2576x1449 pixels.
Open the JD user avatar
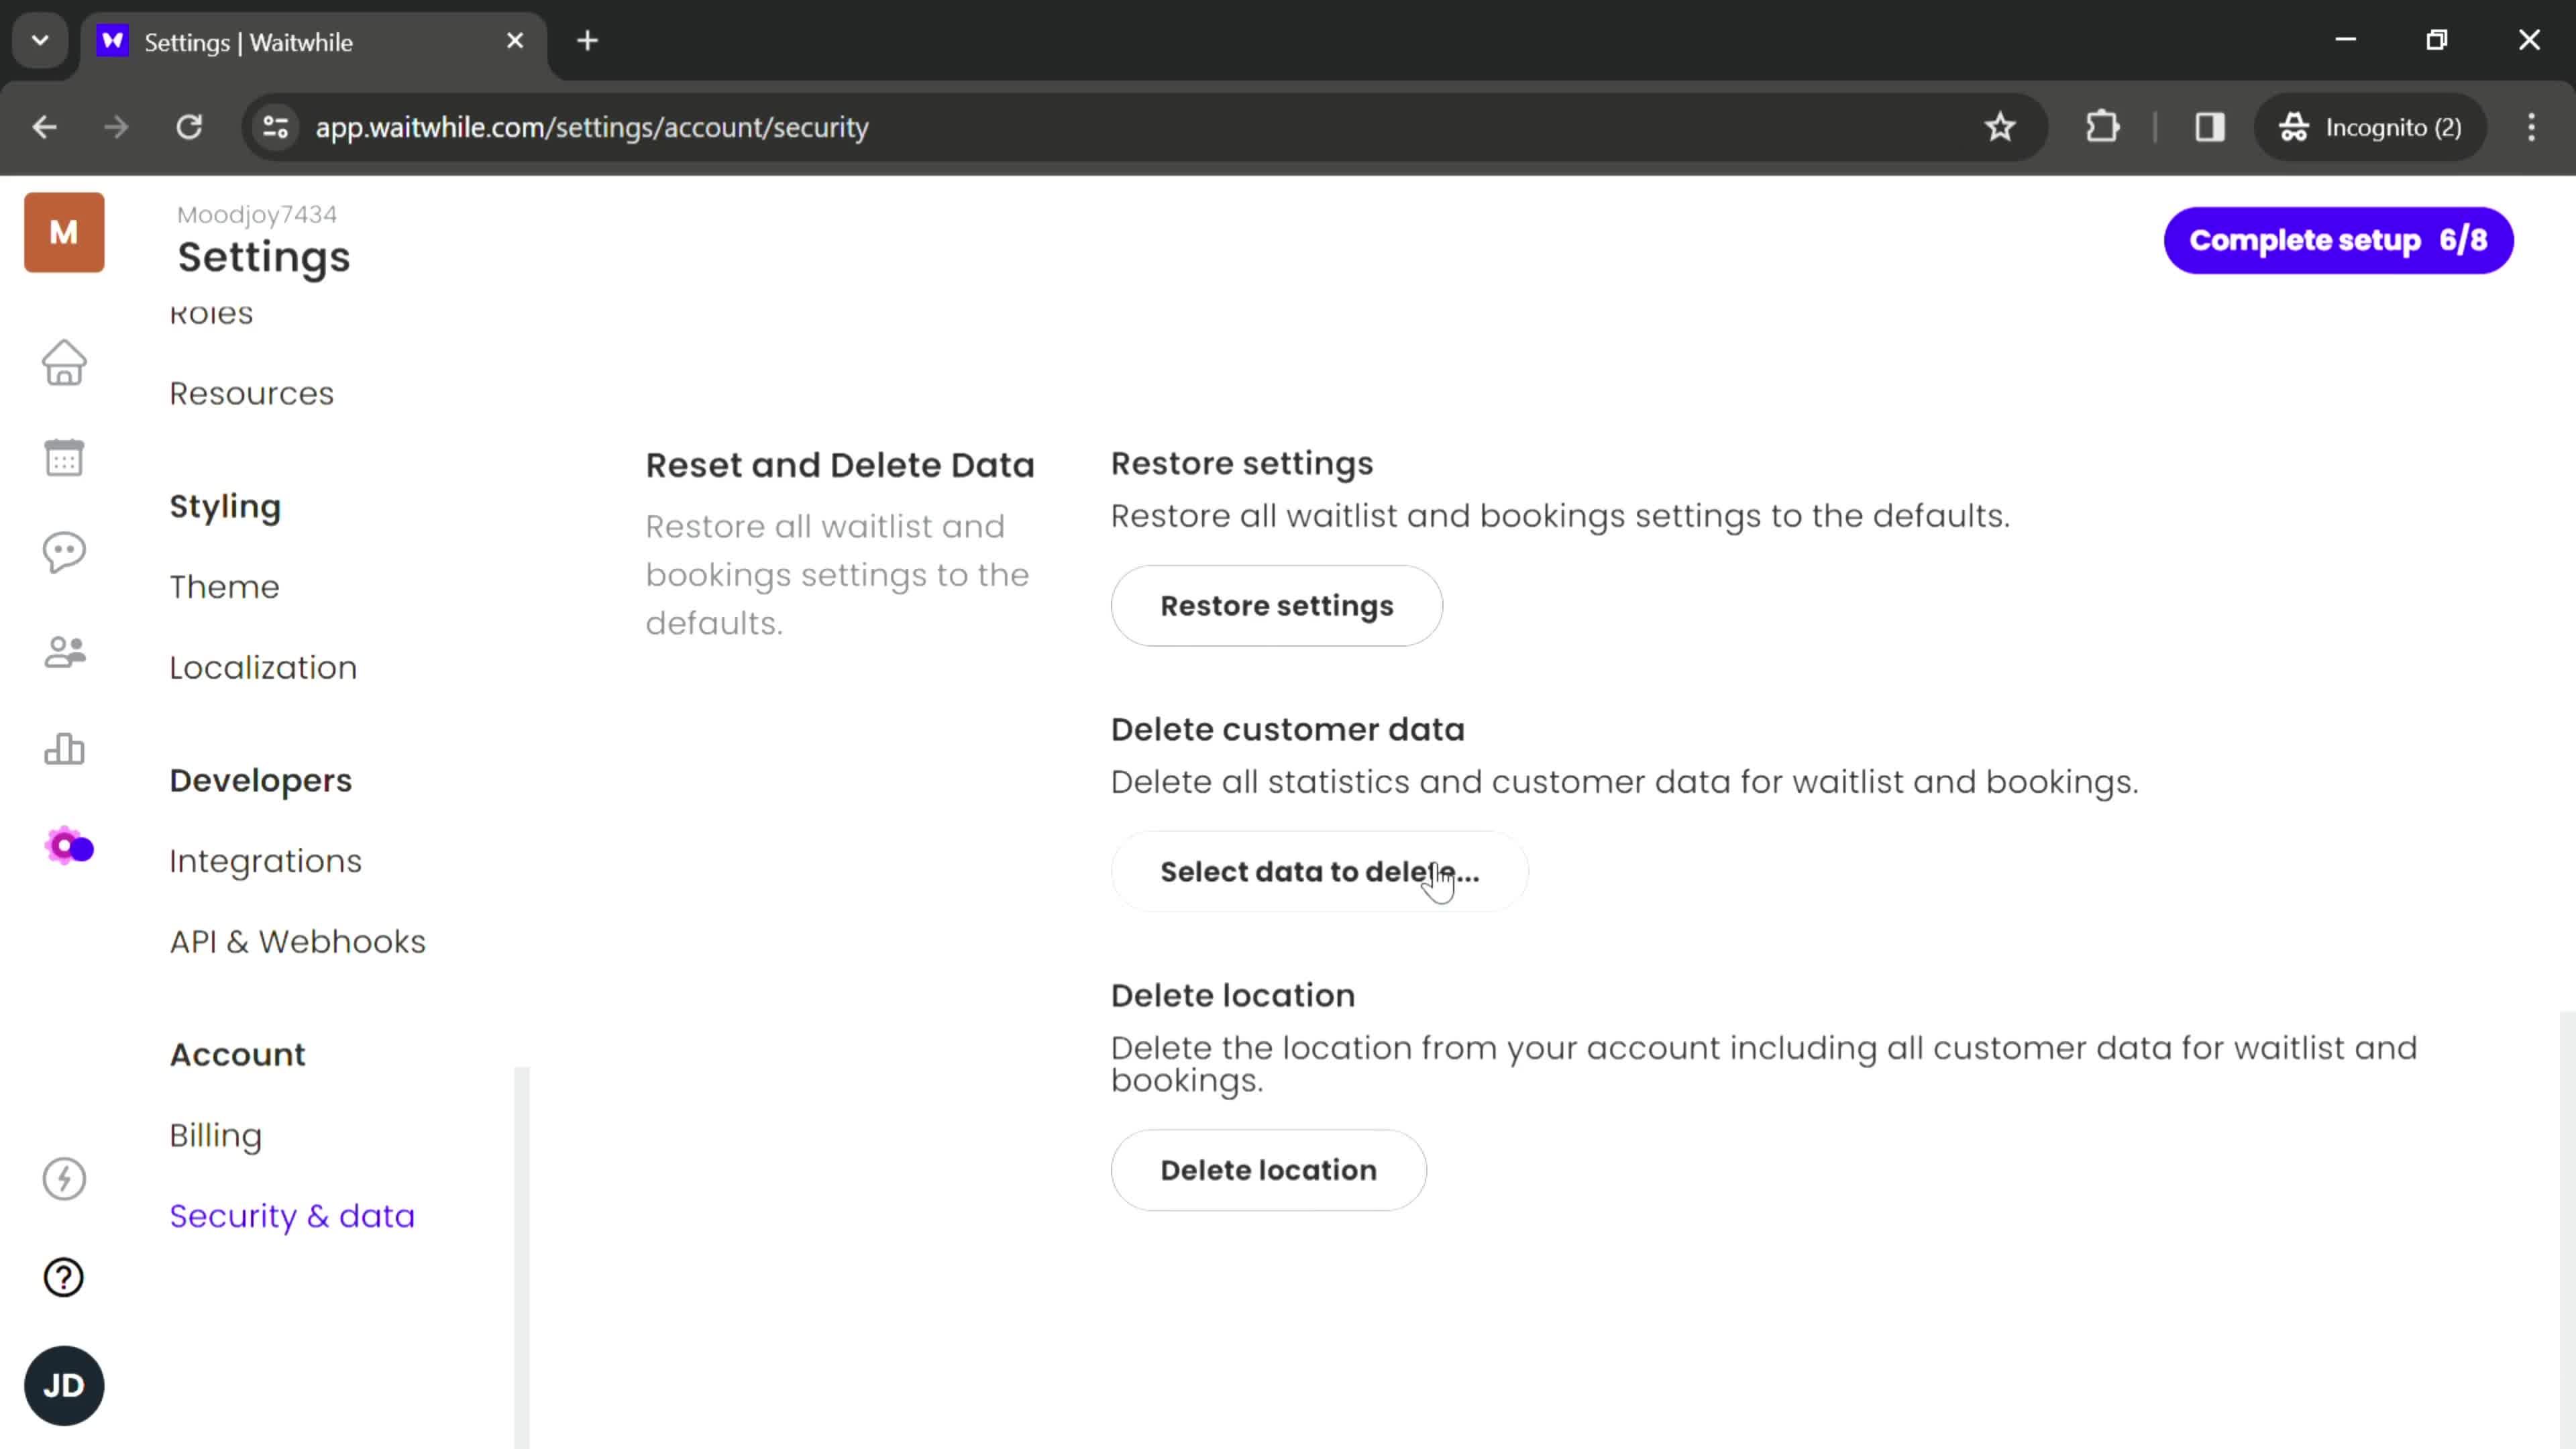coord(64,1385)
